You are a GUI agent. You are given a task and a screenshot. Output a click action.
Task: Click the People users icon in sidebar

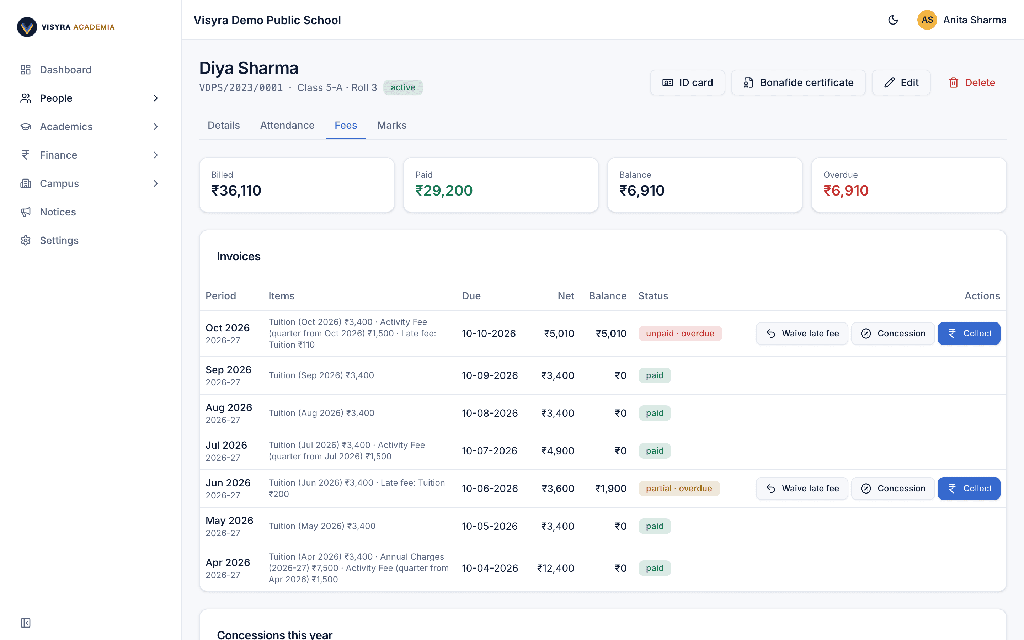pyautogui.click(x=25, y=98)
